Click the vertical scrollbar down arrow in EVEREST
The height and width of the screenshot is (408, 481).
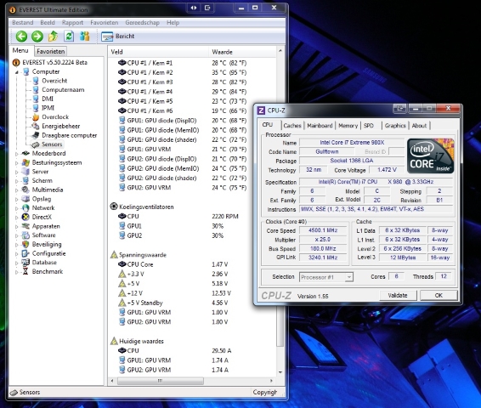coord(280,372)
